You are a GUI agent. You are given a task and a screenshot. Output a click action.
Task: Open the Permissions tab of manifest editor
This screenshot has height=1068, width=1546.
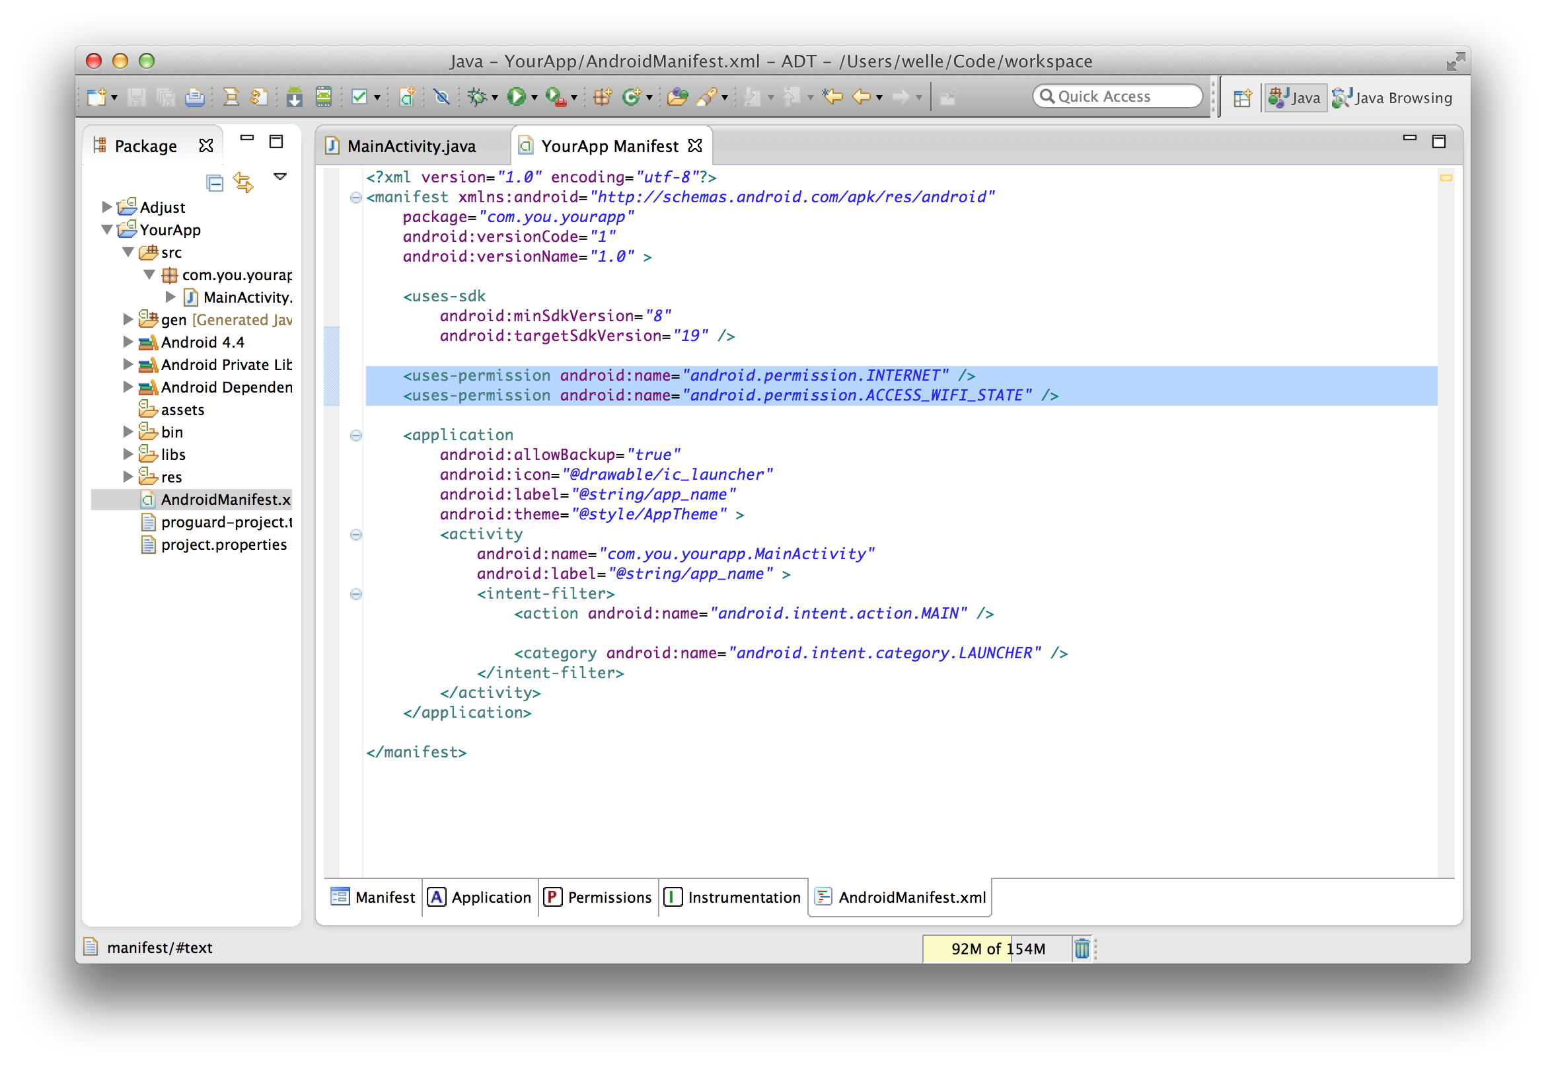point(598,897)
